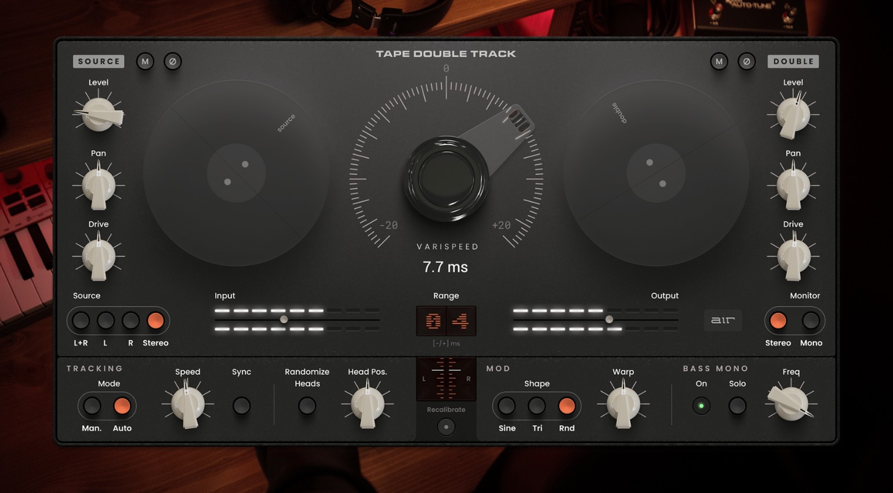Viewport: 893px width, 493px height.
Task: Switch tracking mode to Manual
Action: point(92,406)
